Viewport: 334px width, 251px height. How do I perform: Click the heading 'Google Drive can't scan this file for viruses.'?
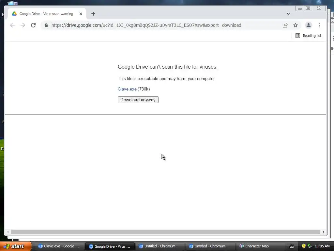point(168,67)
